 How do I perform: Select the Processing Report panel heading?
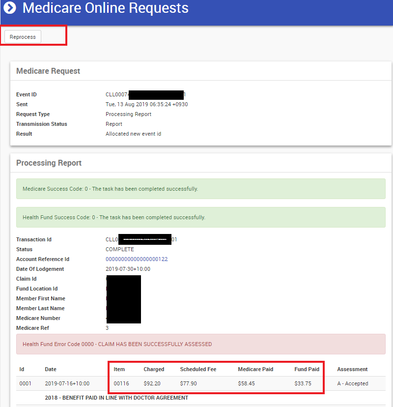pos(49,163)
